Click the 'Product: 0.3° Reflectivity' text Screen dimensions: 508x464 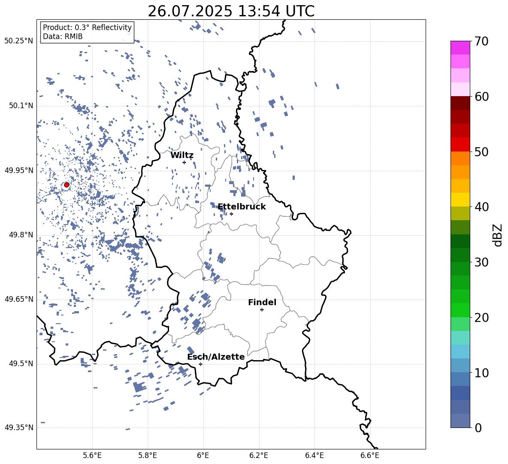pyautogui.click(x=87, y=27)
